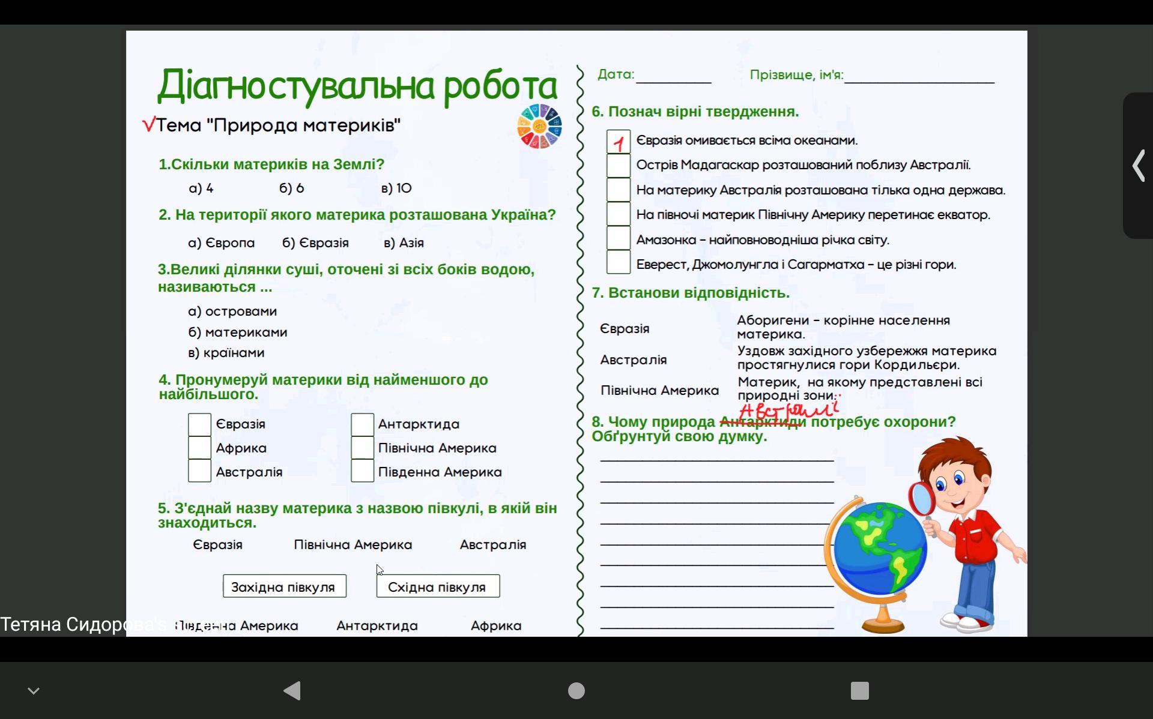Click the 'всі природні зони' description
This screenshot has width=1153, height=719.
[860, 389]
